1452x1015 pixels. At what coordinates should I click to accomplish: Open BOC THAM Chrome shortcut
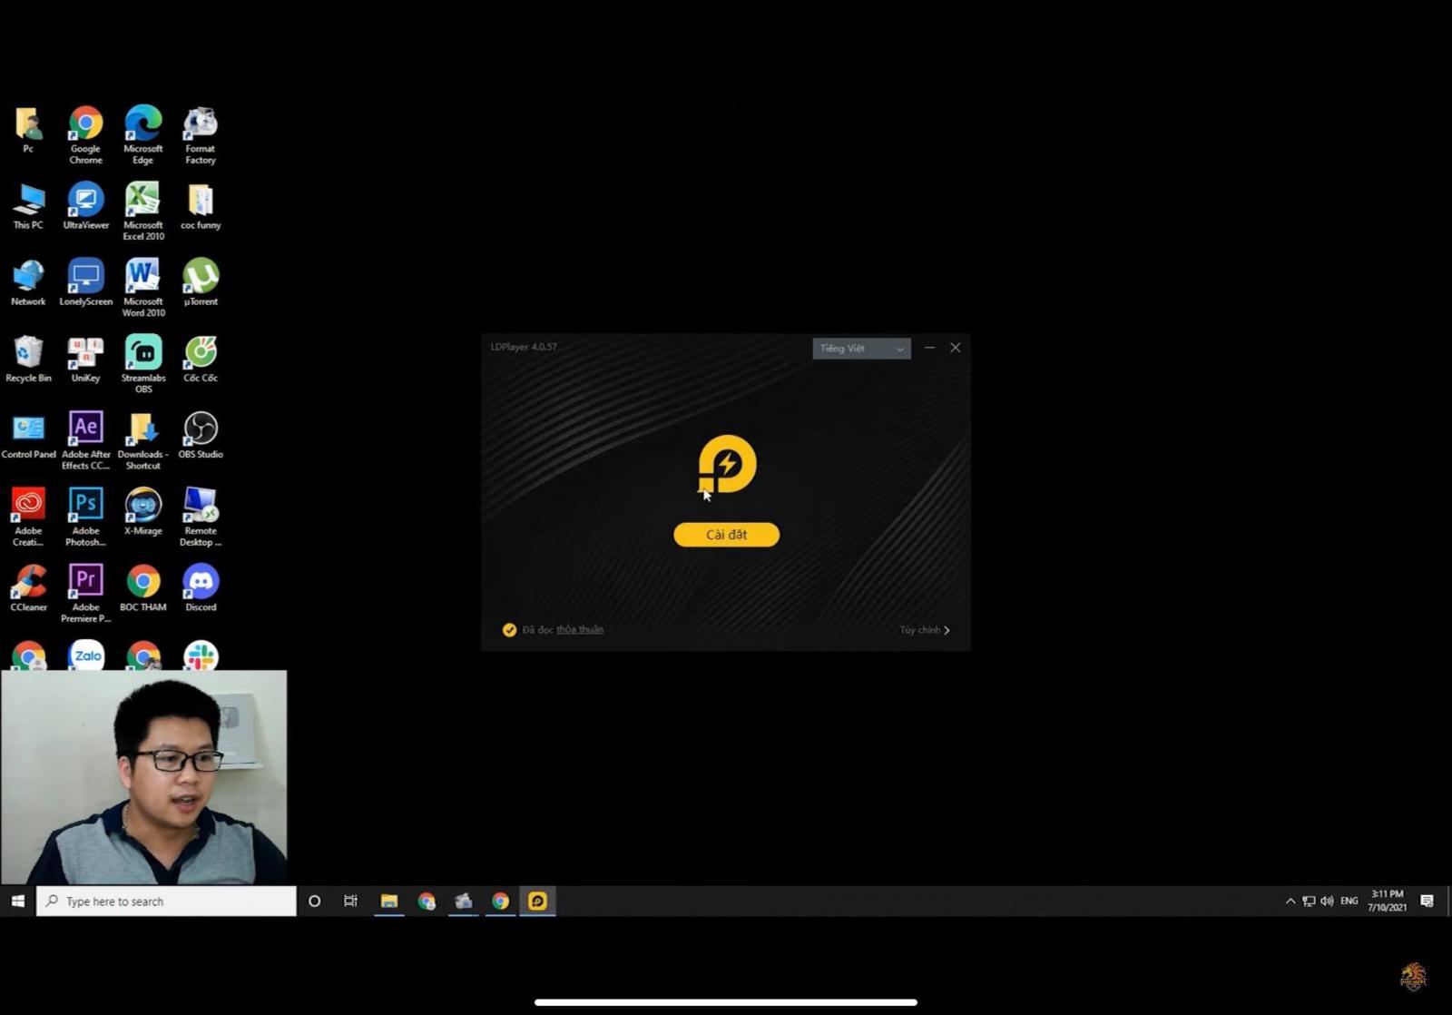coord(143,587)
